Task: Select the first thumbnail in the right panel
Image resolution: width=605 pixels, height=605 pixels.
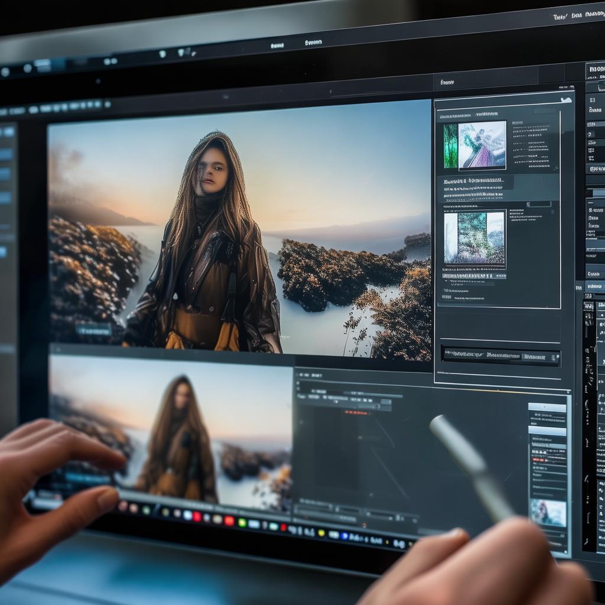Action: click(x=482, y=145)
